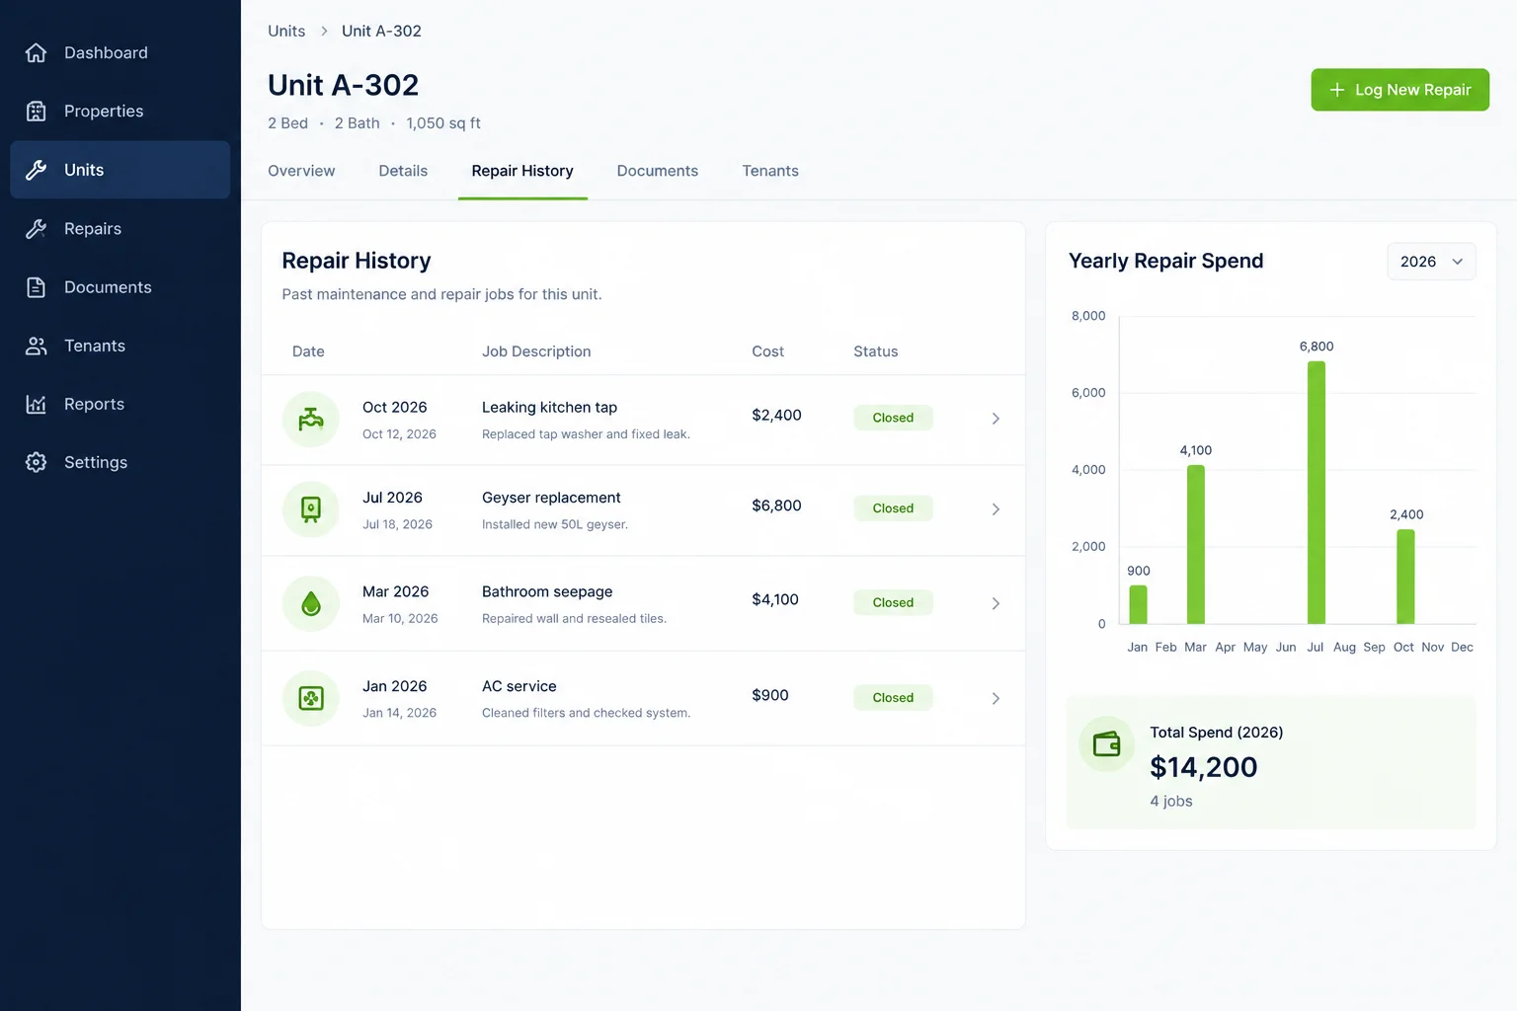Open the Tenants tab of Unit A-302

point(770,171)
